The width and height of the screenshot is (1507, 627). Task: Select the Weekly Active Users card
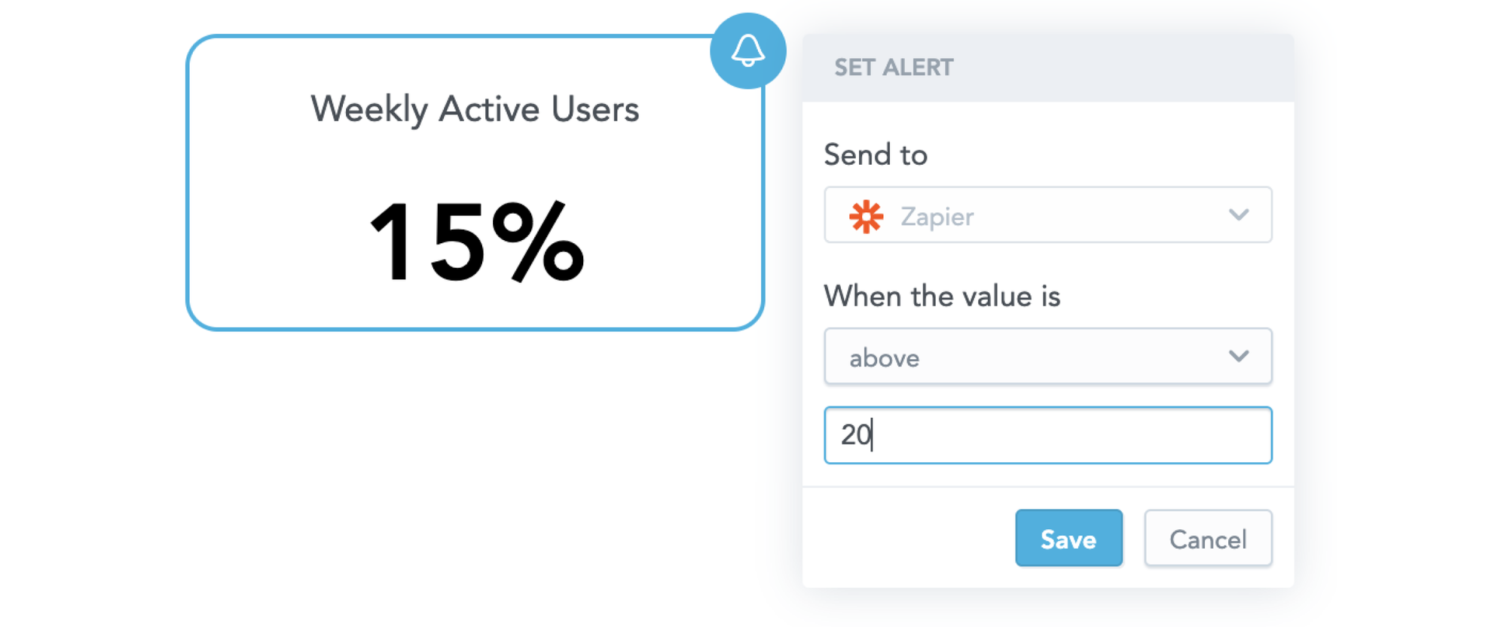475,181
